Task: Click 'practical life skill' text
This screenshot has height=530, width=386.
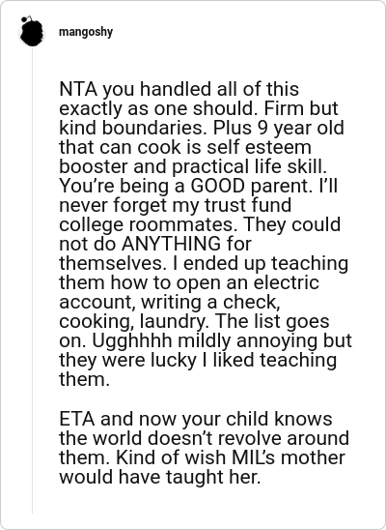Action: click(249, 167)
